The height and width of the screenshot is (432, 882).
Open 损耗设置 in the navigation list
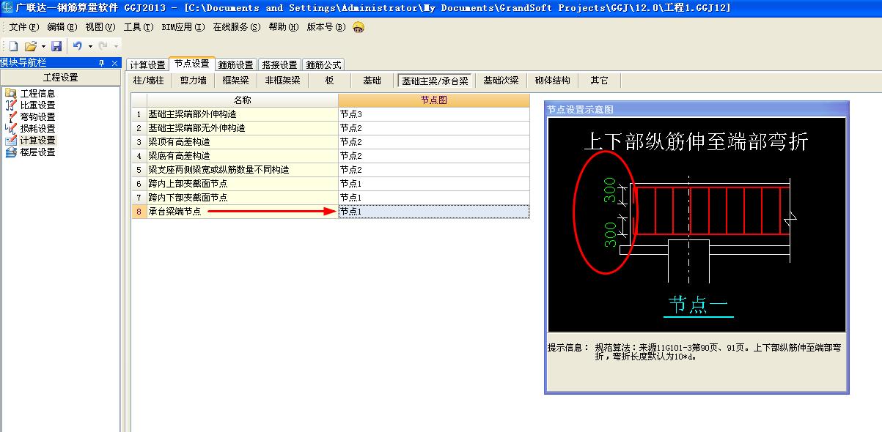(37, 129)
